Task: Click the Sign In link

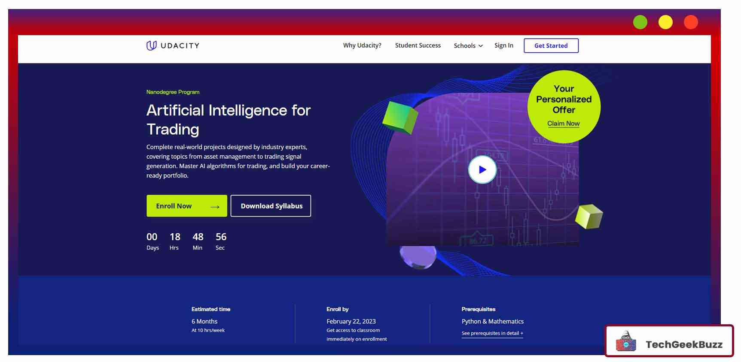Action: pos(503,45)
